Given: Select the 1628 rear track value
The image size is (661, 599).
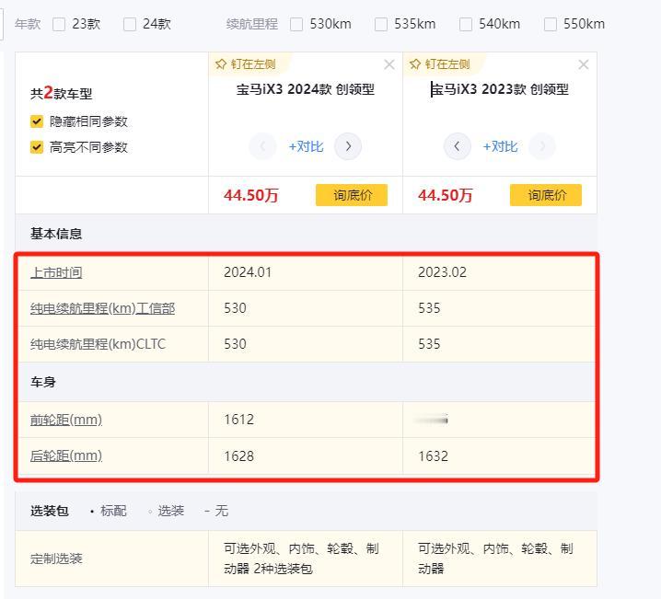Looking at the screenshot, I should click(239, 455).
